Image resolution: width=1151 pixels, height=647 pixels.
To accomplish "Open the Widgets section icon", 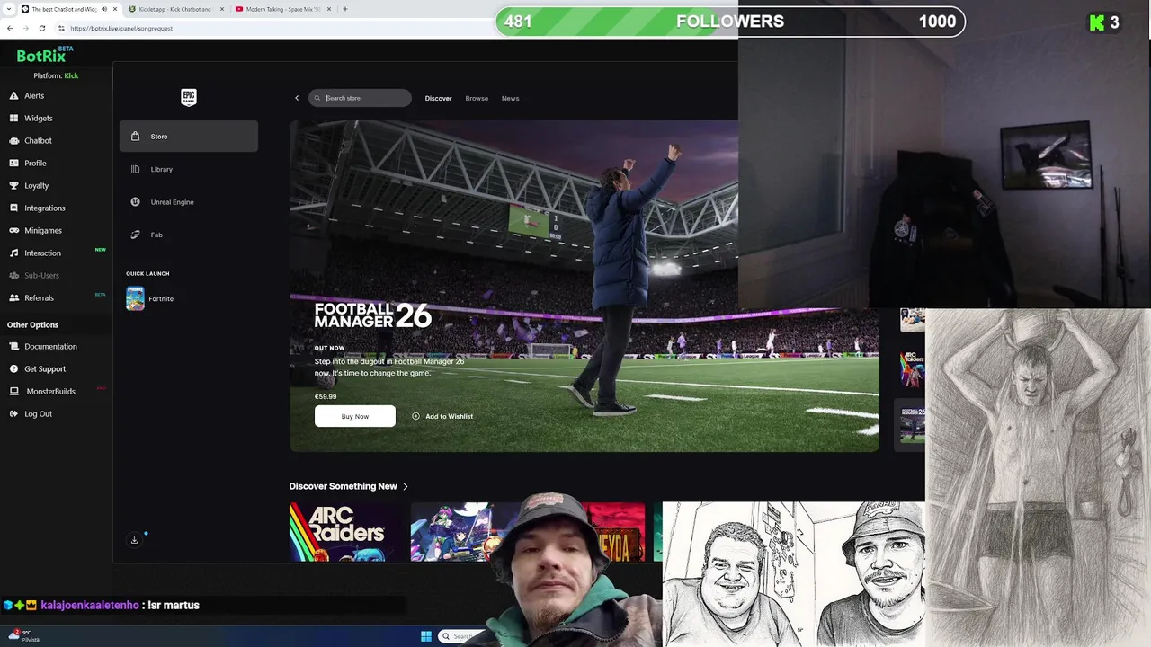I will tap(13, 118).
